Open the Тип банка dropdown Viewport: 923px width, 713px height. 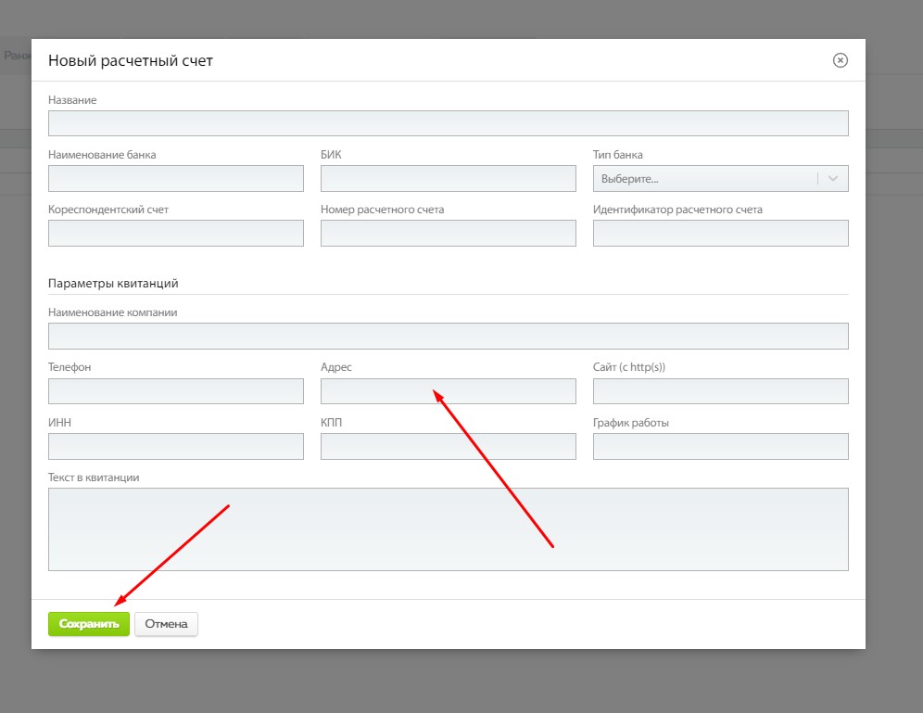(x=720, y=178)
